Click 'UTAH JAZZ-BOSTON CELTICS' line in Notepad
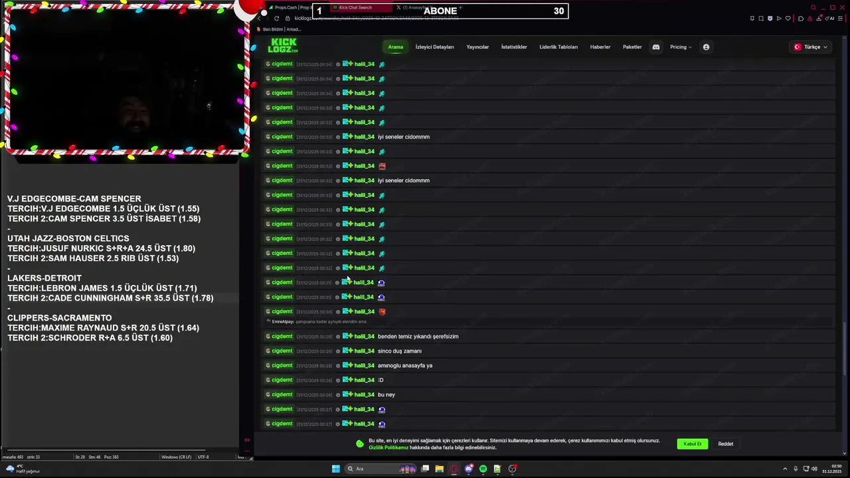This screenshot has width=850, height=478. click(68, 238)
